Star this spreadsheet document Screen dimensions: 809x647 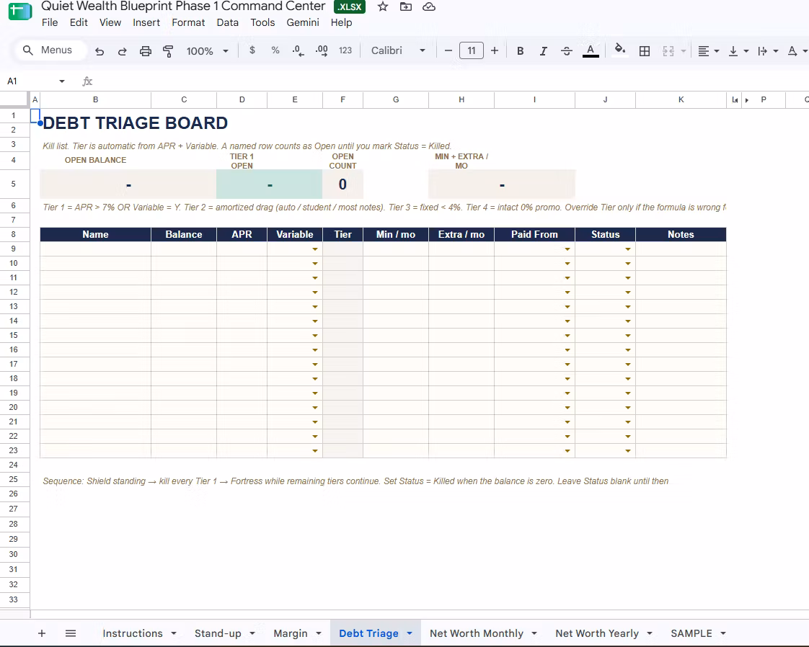click(382, 6)
